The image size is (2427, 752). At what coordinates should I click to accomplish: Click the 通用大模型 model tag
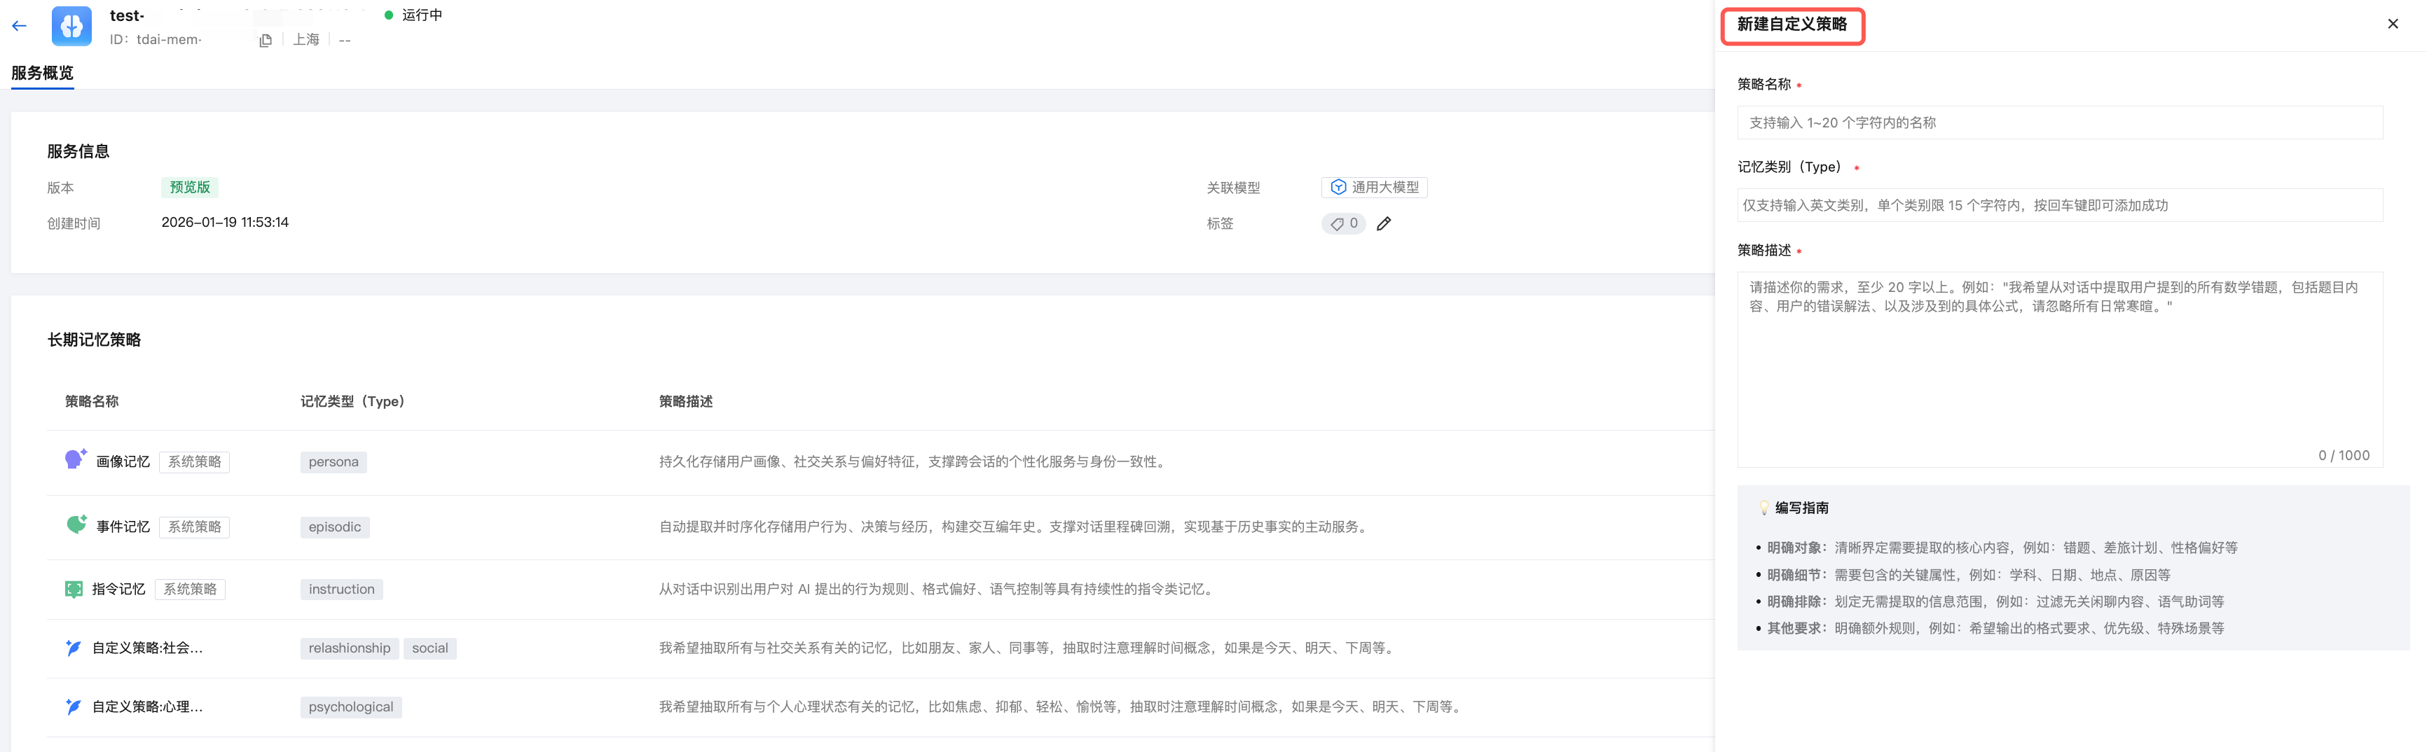click(x=1374, y=187)
